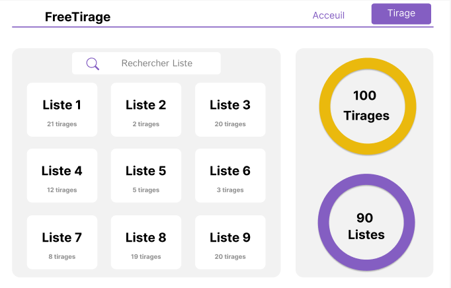
Task: Click the purple 90 Listes ring
Action: pyautogui.click(x=366, y=222)
